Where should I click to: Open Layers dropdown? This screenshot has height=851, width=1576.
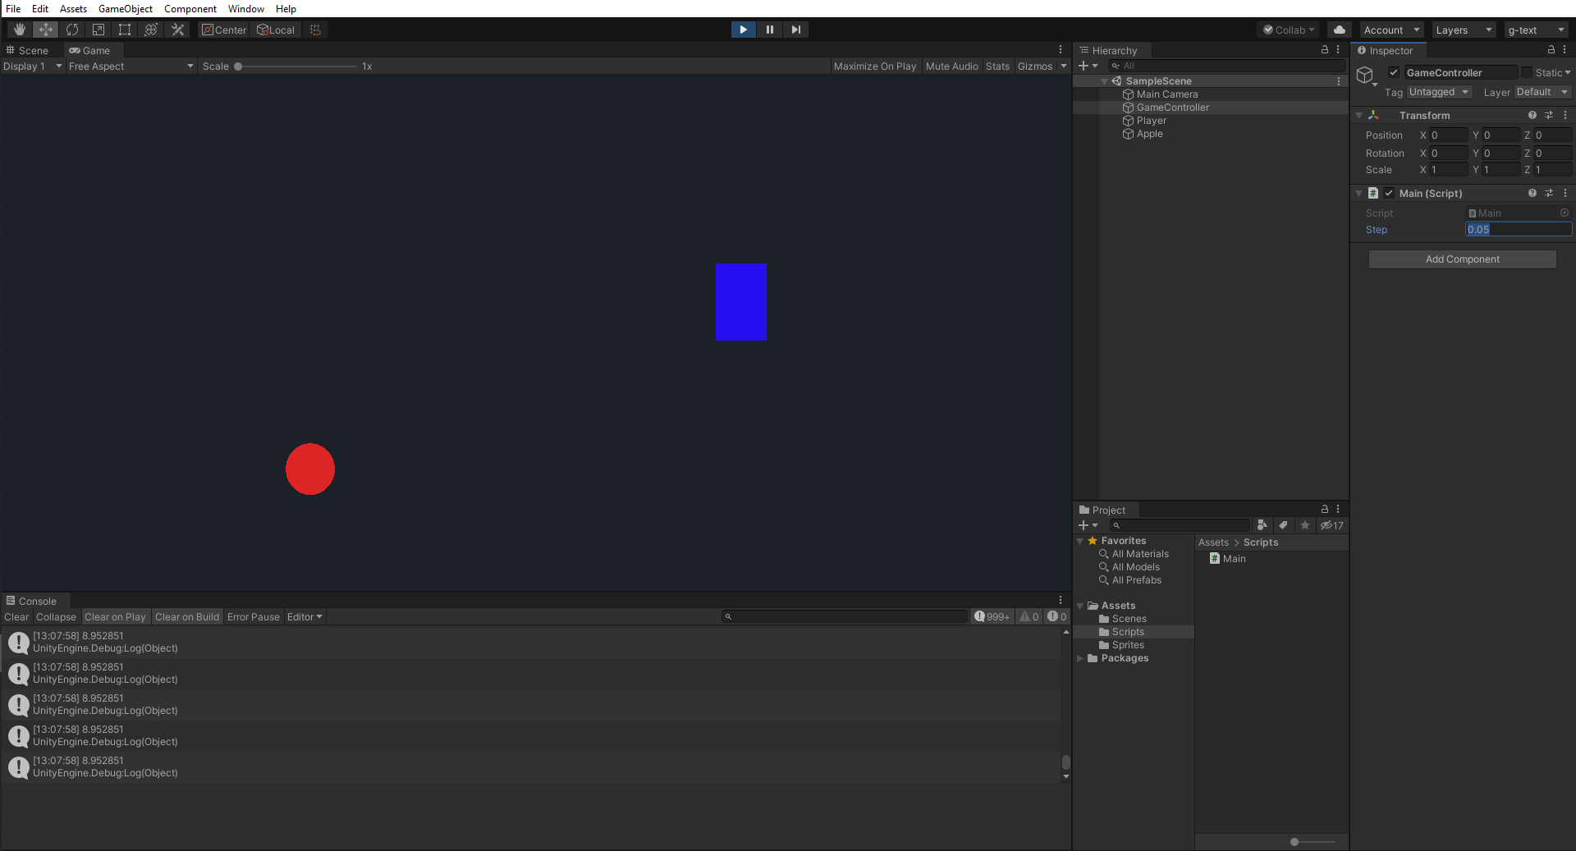tap(1464, 30)
